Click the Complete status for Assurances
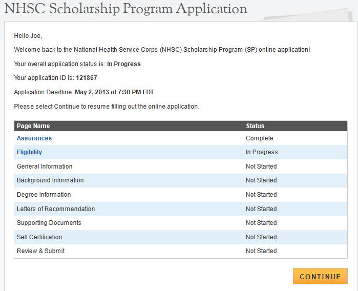 tap(260, 138)
